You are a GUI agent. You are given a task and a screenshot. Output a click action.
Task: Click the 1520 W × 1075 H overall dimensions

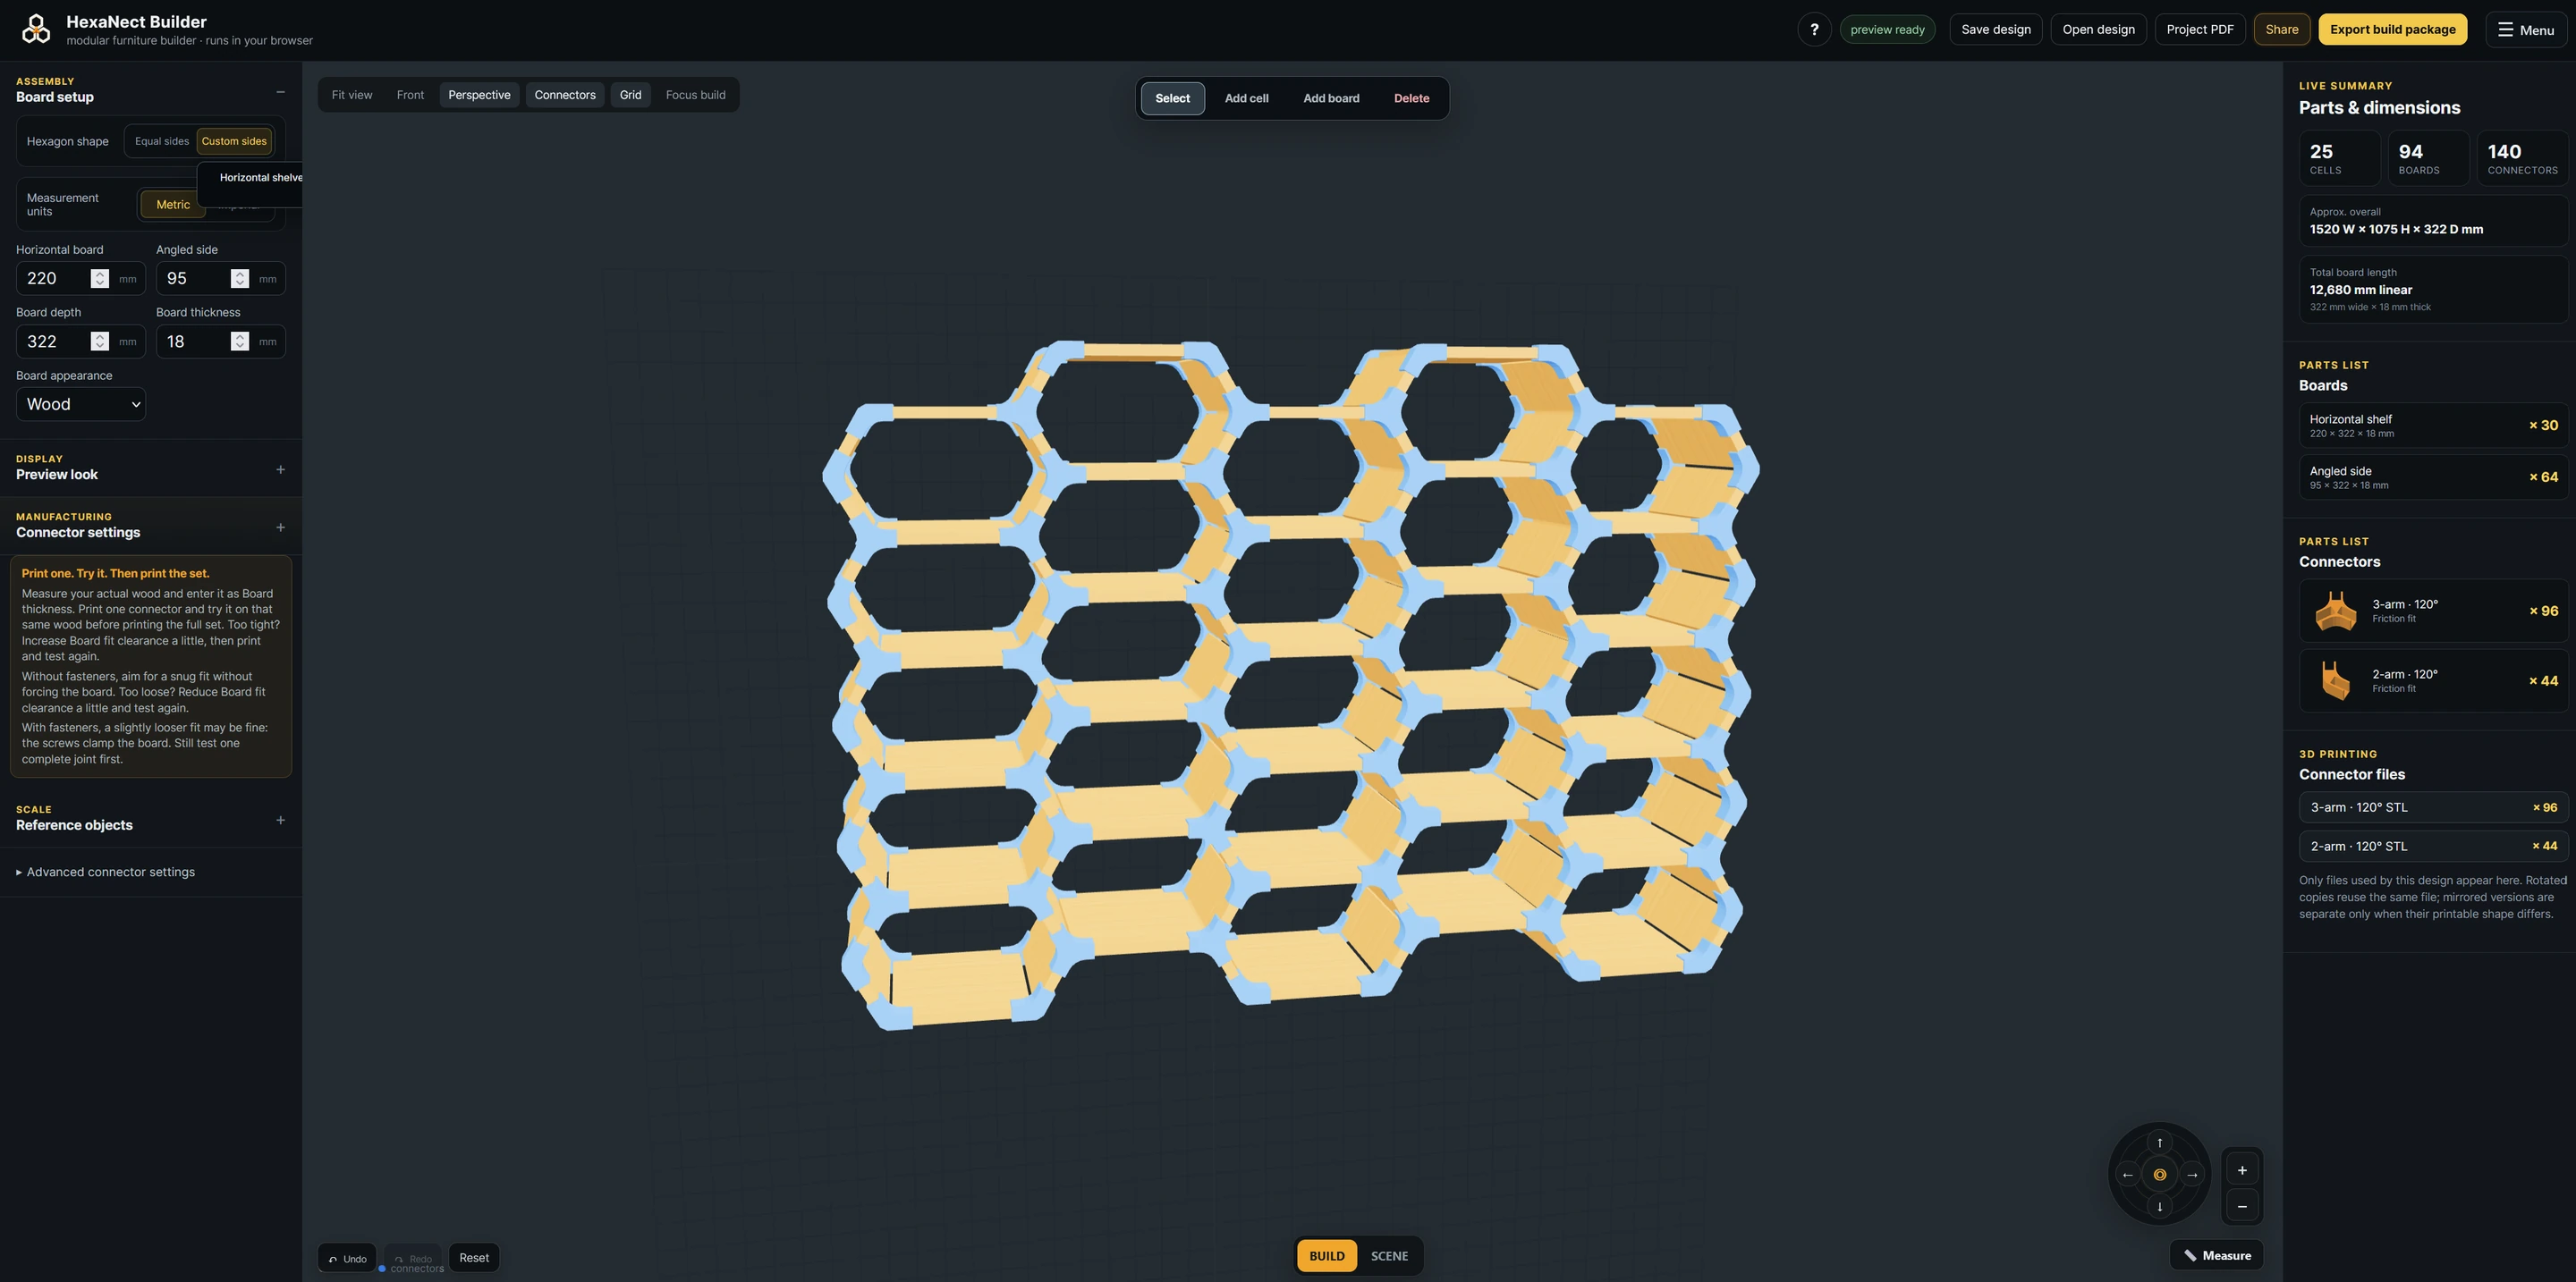2396,229
